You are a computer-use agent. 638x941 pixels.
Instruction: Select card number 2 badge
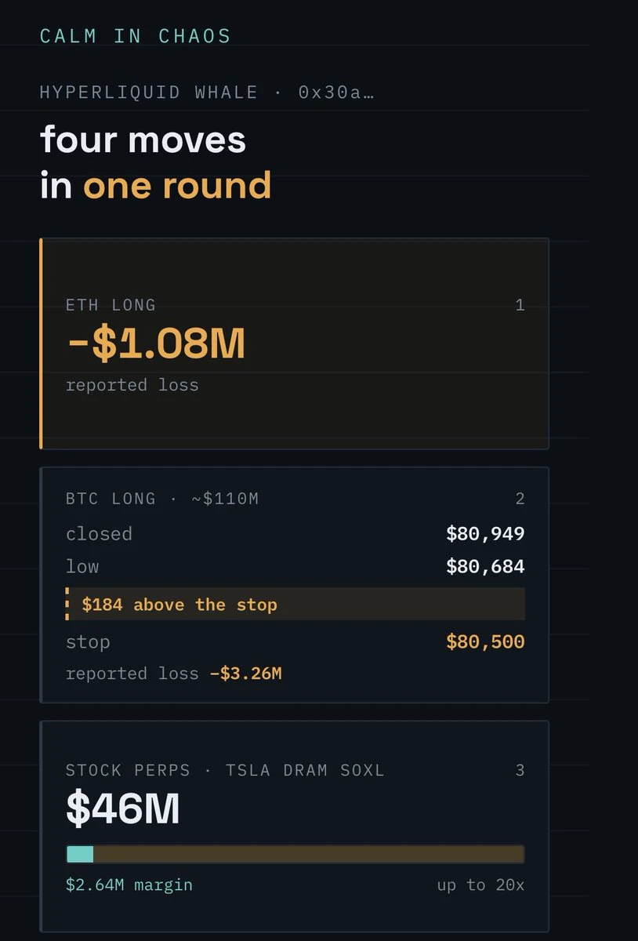(520, 499)
